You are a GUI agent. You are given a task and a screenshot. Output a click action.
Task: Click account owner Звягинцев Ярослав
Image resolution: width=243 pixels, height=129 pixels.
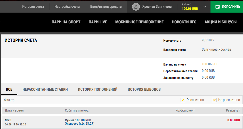(x=216, y=50)
